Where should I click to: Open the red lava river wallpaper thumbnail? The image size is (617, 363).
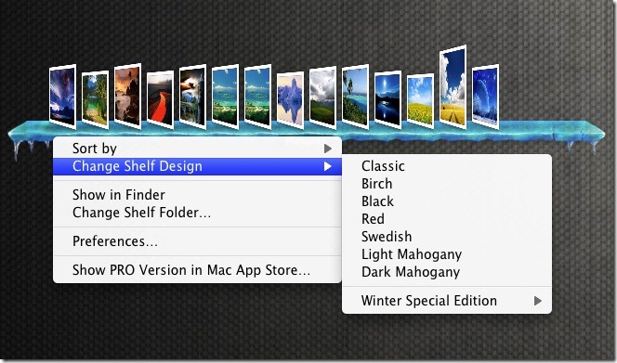(160, 100)
